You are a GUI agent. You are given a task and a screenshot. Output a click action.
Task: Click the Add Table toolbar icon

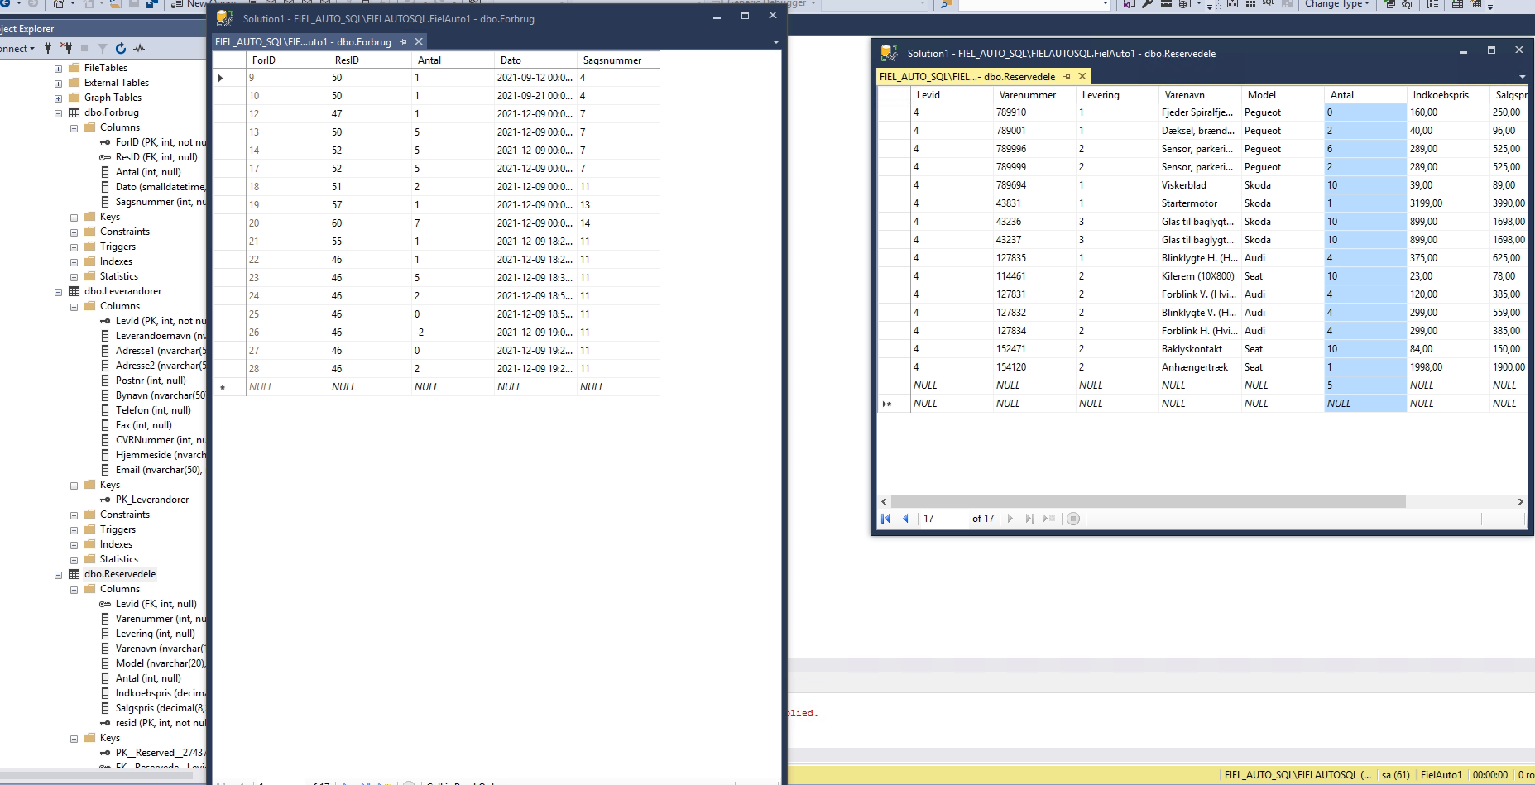(x=1457, y=4)
